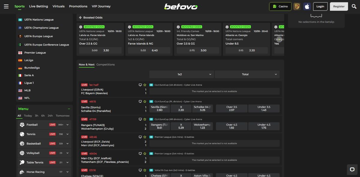Open live tracker icon for Man City vs Tottenham
This screenshot has height=177, width=360.
(140, 154)
